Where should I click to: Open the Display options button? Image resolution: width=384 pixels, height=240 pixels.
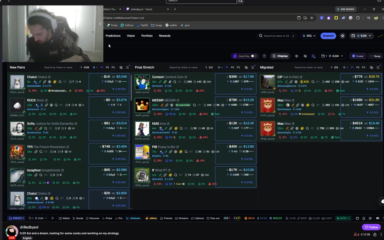(280, 56)
